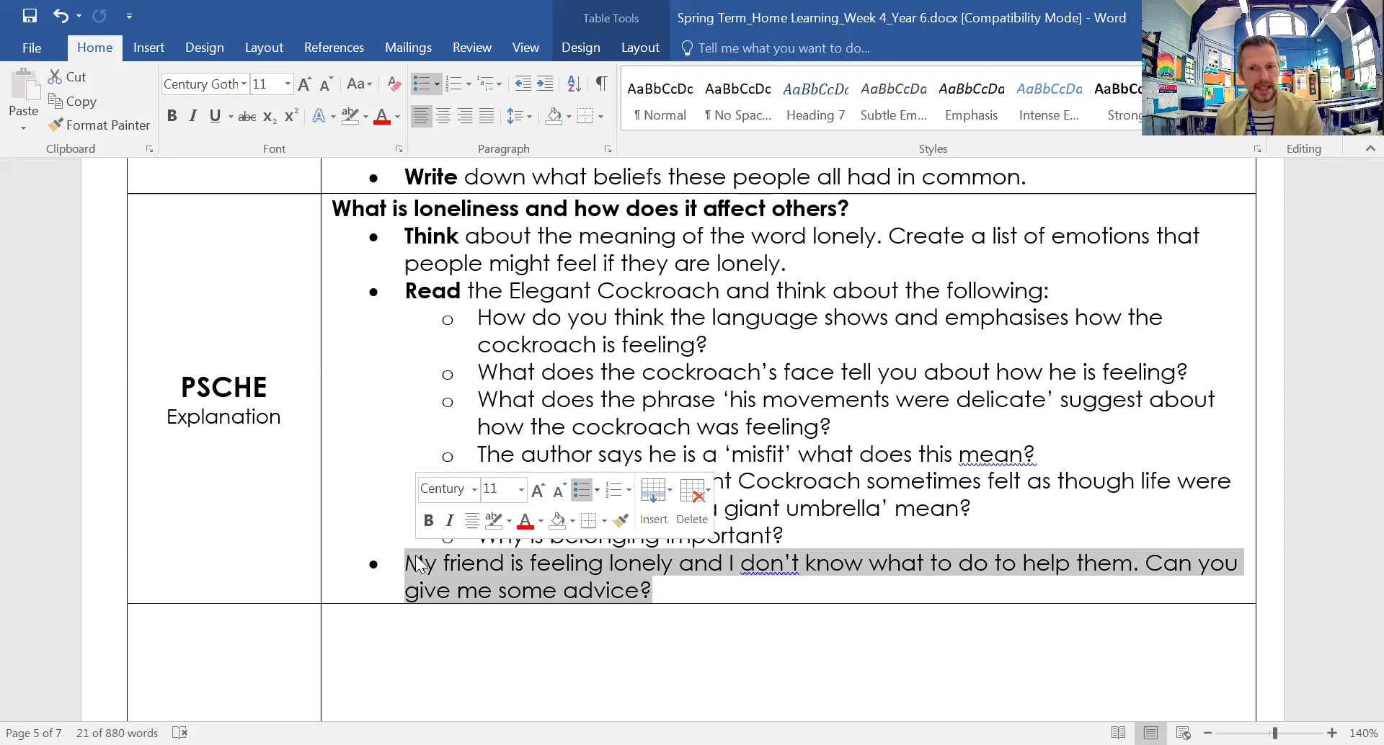Click the red Font Color swatch in ribbon
The image size is (1384, 745).
point(382,116)
